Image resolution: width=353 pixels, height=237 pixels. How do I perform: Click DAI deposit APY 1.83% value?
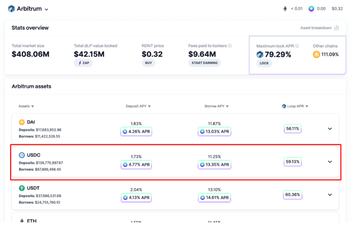pyautogui.click(x=136, y=124)
